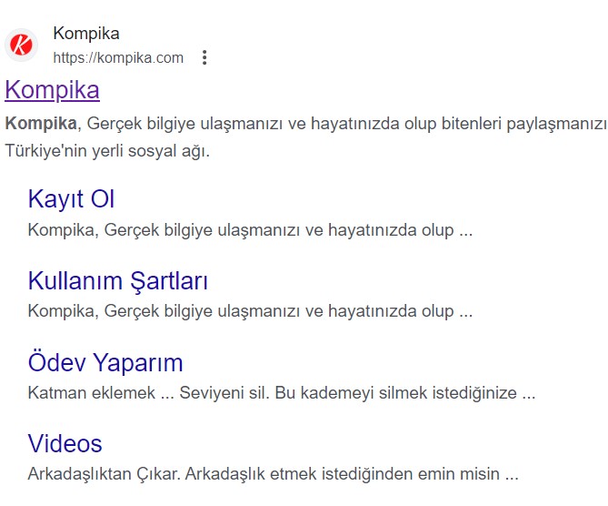The image size is (608, 506).
Task: Click the Kompika site name above the URL
Action: [x=86, y=34]
